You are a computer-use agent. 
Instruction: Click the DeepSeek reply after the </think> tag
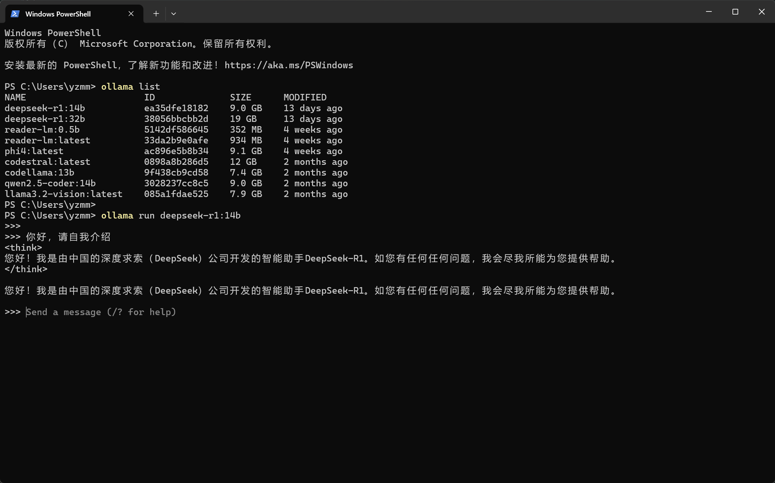310,291
